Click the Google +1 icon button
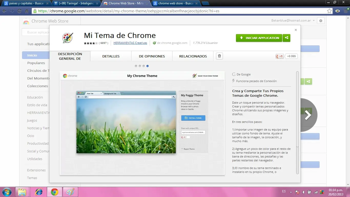Image resolution: width=350 pixels, height=197 pixels. [x=280, y=56]
